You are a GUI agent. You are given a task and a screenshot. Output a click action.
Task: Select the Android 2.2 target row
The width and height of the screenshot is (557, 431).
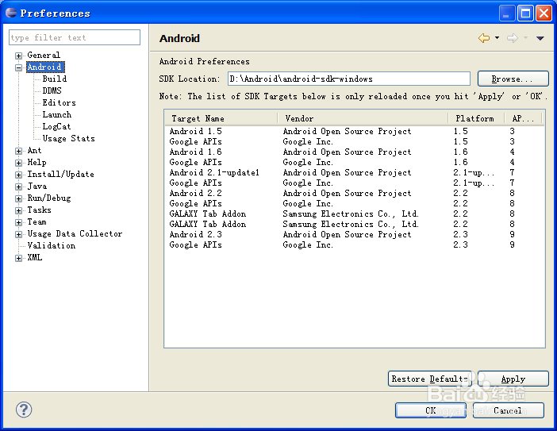(x=354, y=193)
